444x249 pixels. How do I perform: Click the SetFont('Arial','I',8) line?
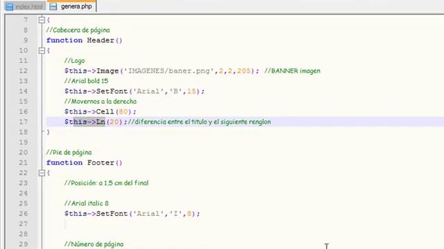point(133,214)
